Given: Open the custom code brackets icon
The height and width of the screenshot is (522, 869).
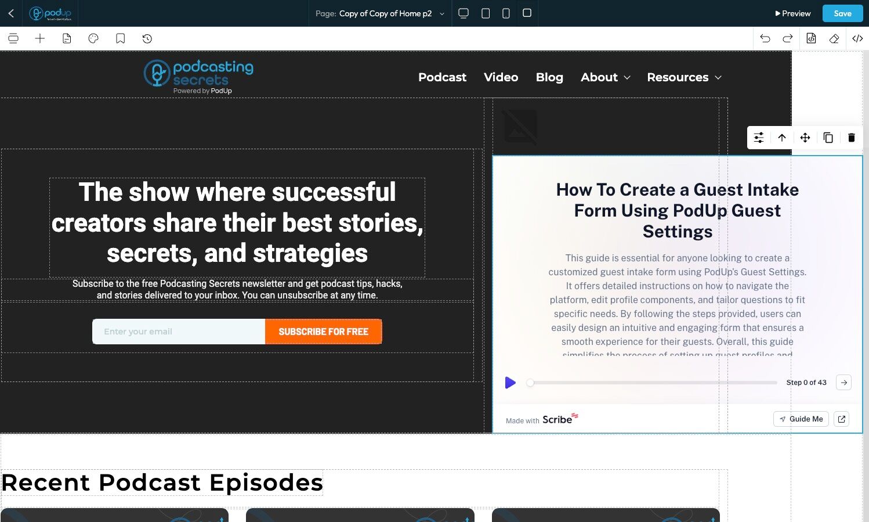Looking at the screenshot, I should [x=857, y=38].
